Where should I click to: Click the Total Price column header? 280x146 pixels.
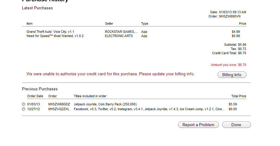pyautogui.click(x=239, y=96)
